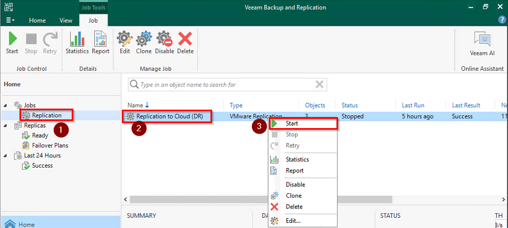
Task: Choose Edit... in the context menu
Action: click(303, 221)
